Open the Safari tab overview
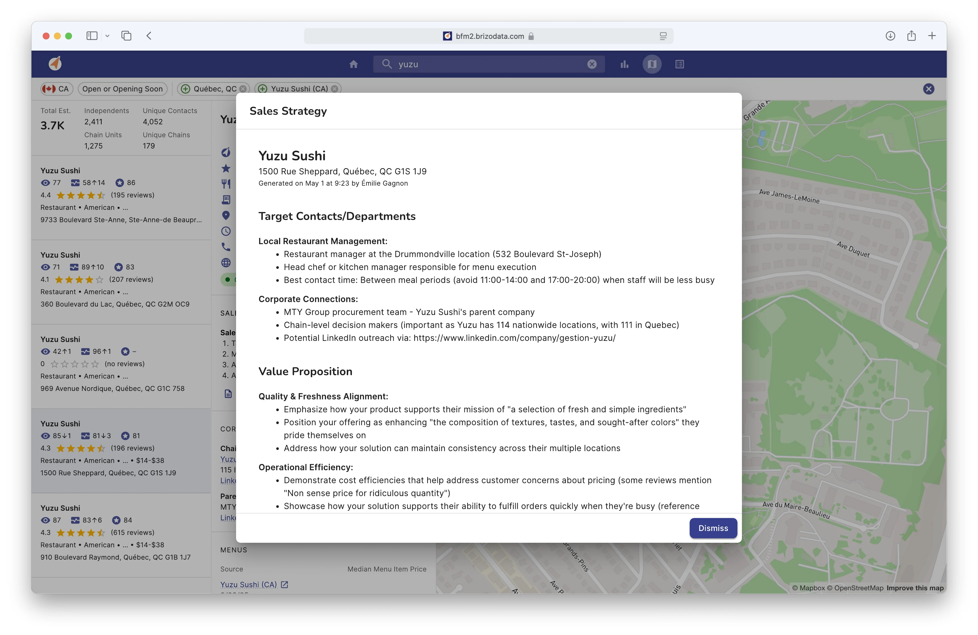 (126, 36)
